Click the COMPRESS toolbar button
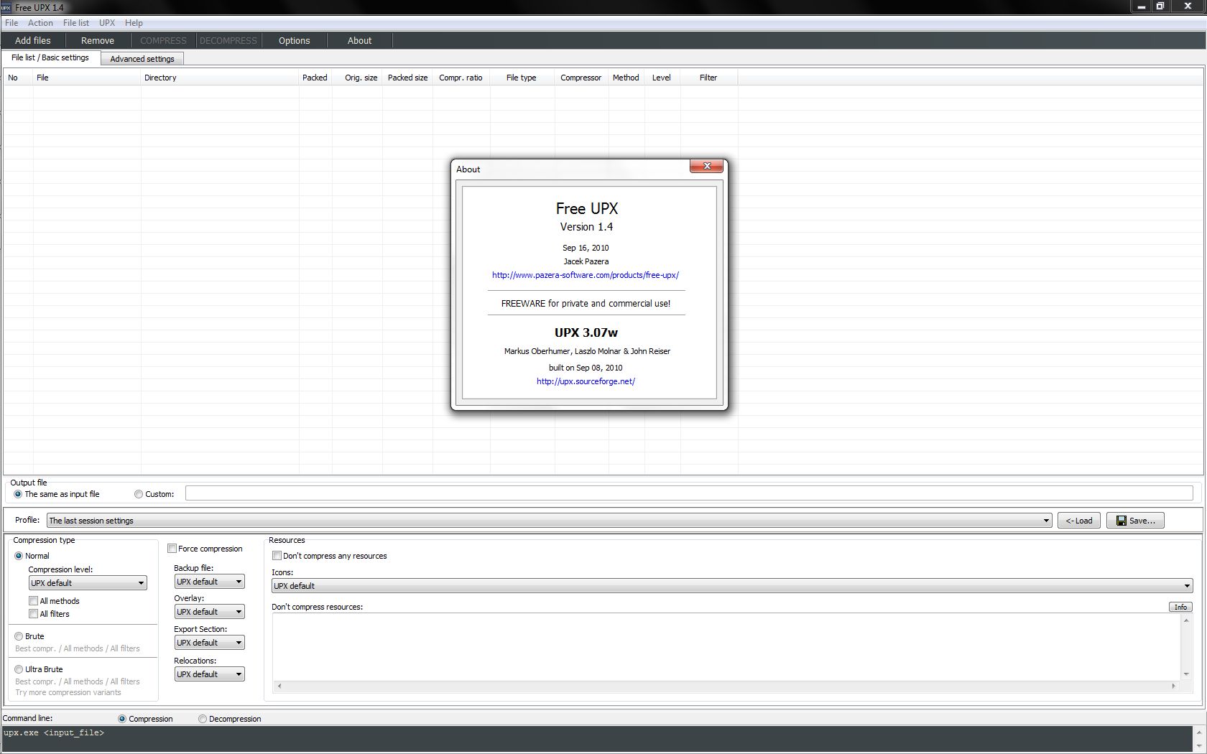 click(x=163, y=41)
